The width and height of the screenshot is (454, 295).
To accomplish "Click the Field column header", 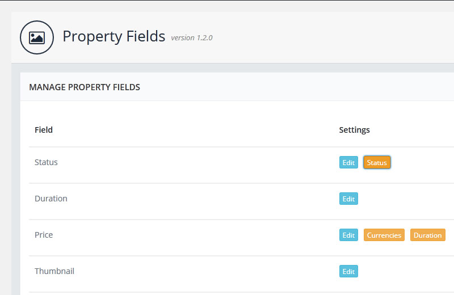I will (44, 130).
